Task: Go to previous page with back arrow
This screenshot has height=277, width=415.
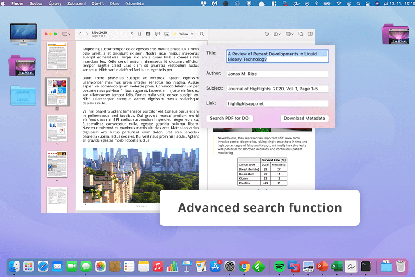Action: coord(80,34)
